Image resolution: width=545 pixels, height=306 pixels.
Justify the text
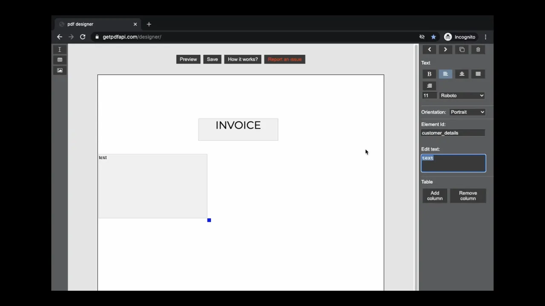478,74
